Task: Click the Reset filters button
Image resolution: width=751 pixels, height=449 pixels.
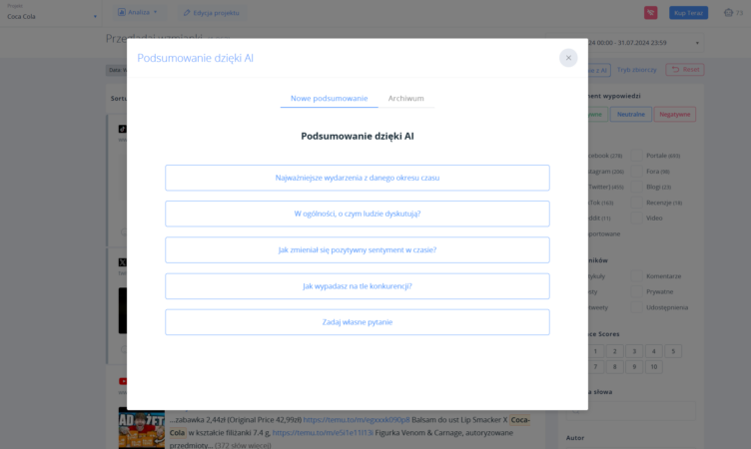Action: (x=685, y=70)
